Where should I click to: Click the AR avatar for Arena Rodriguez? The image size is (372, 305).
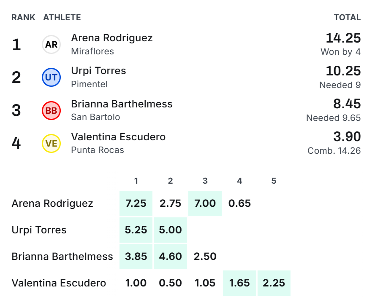[x=51, y=45]
